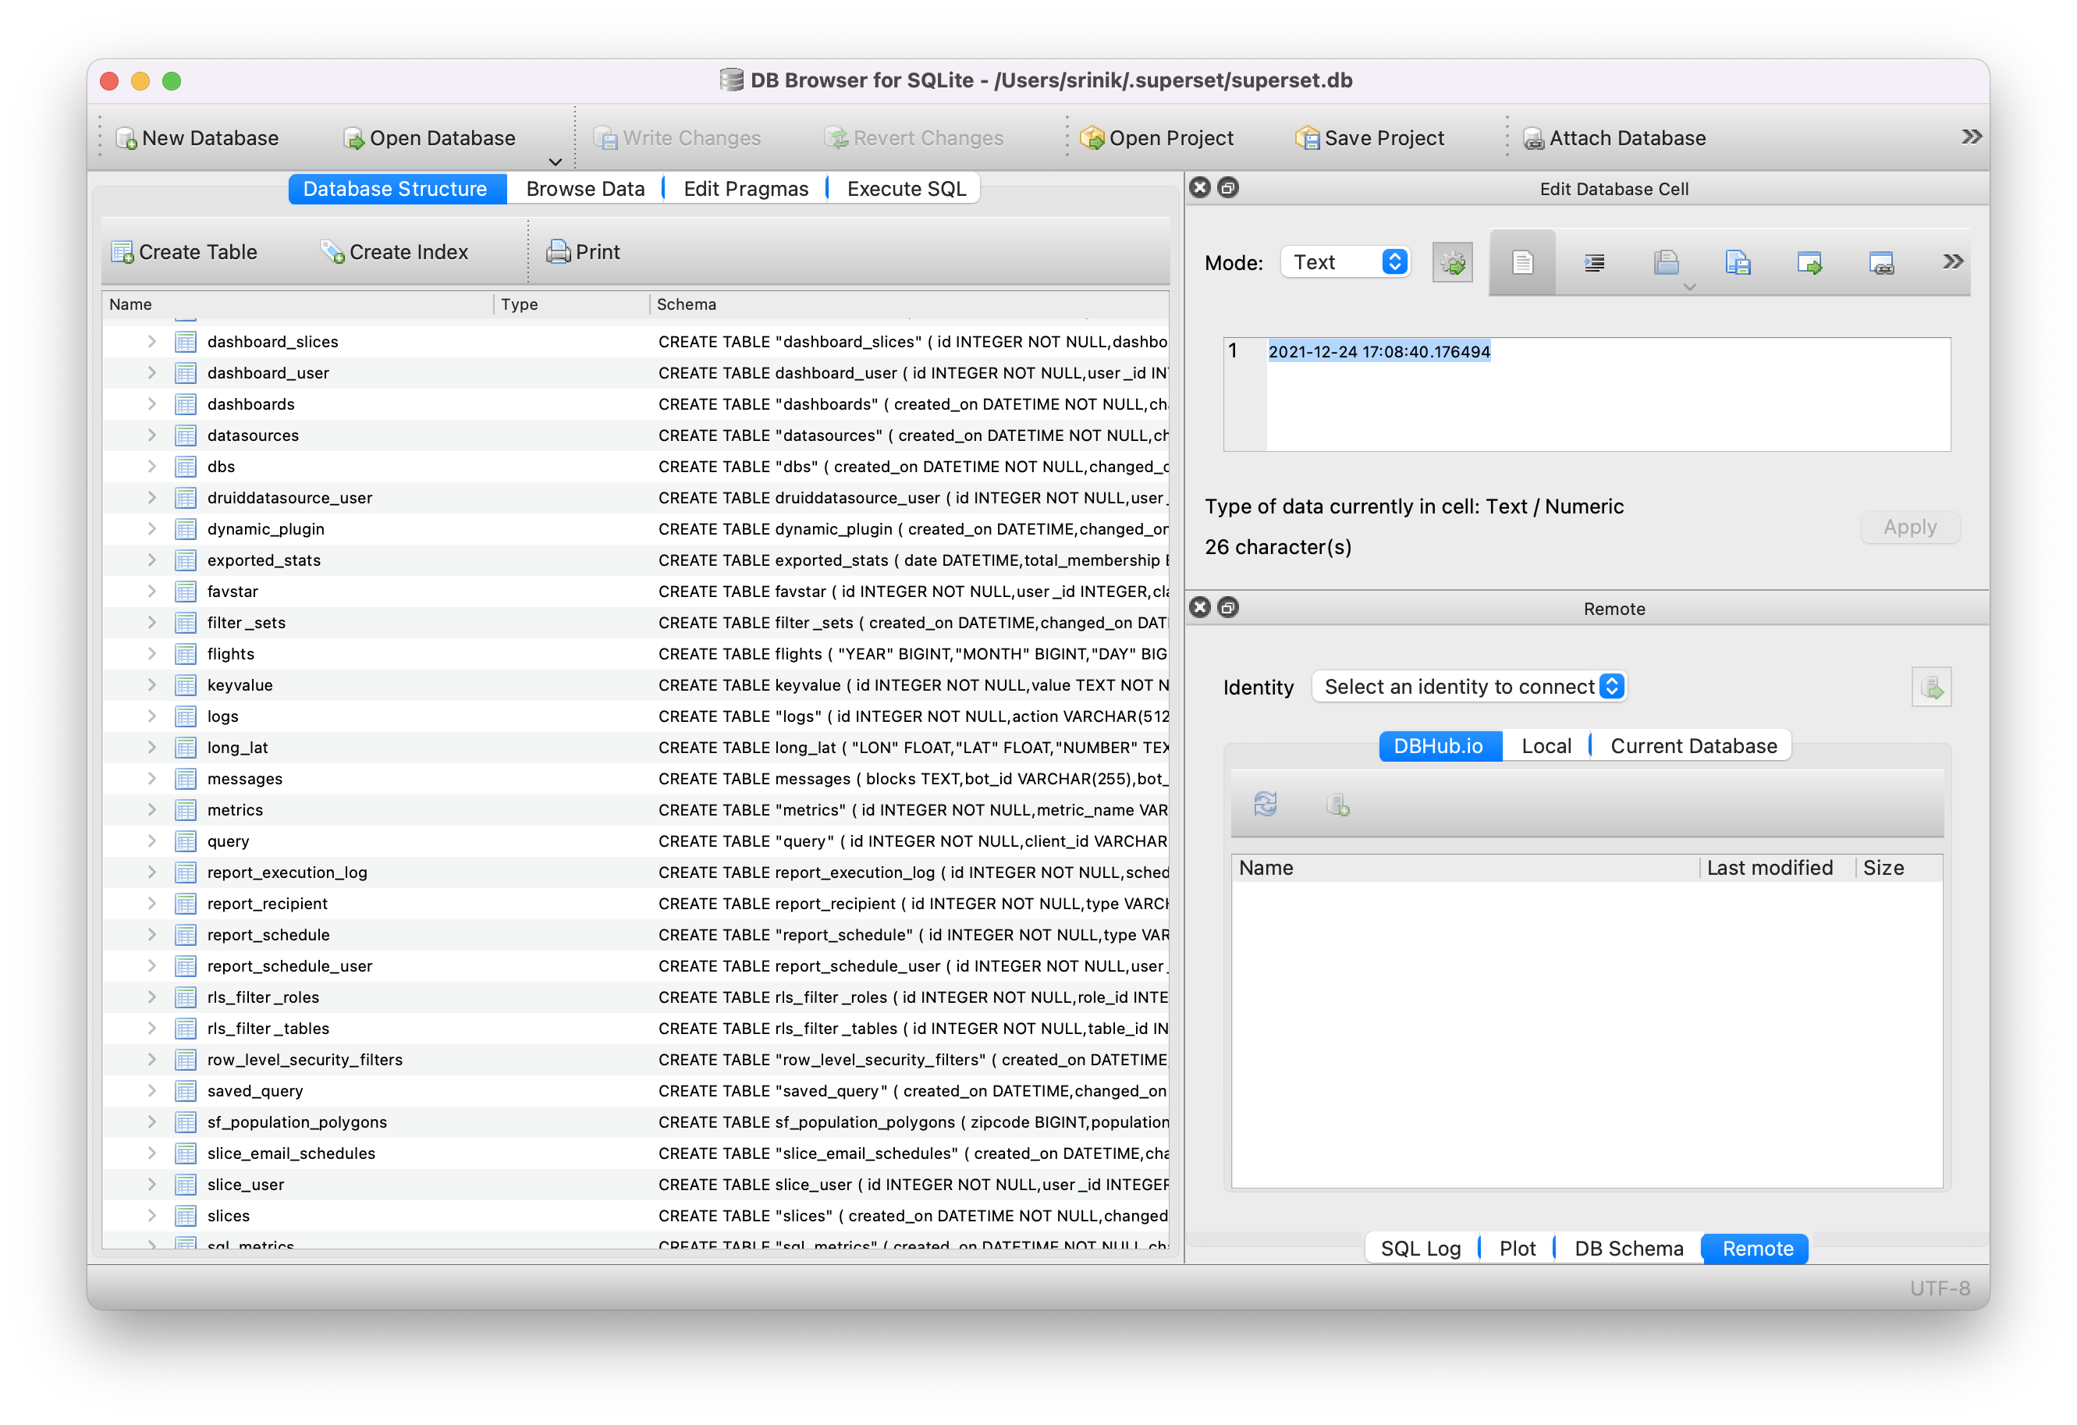The image size is (2077, 1425).
Task: Click the Save Project toolbar icon
Action: tap(1308, 139)
